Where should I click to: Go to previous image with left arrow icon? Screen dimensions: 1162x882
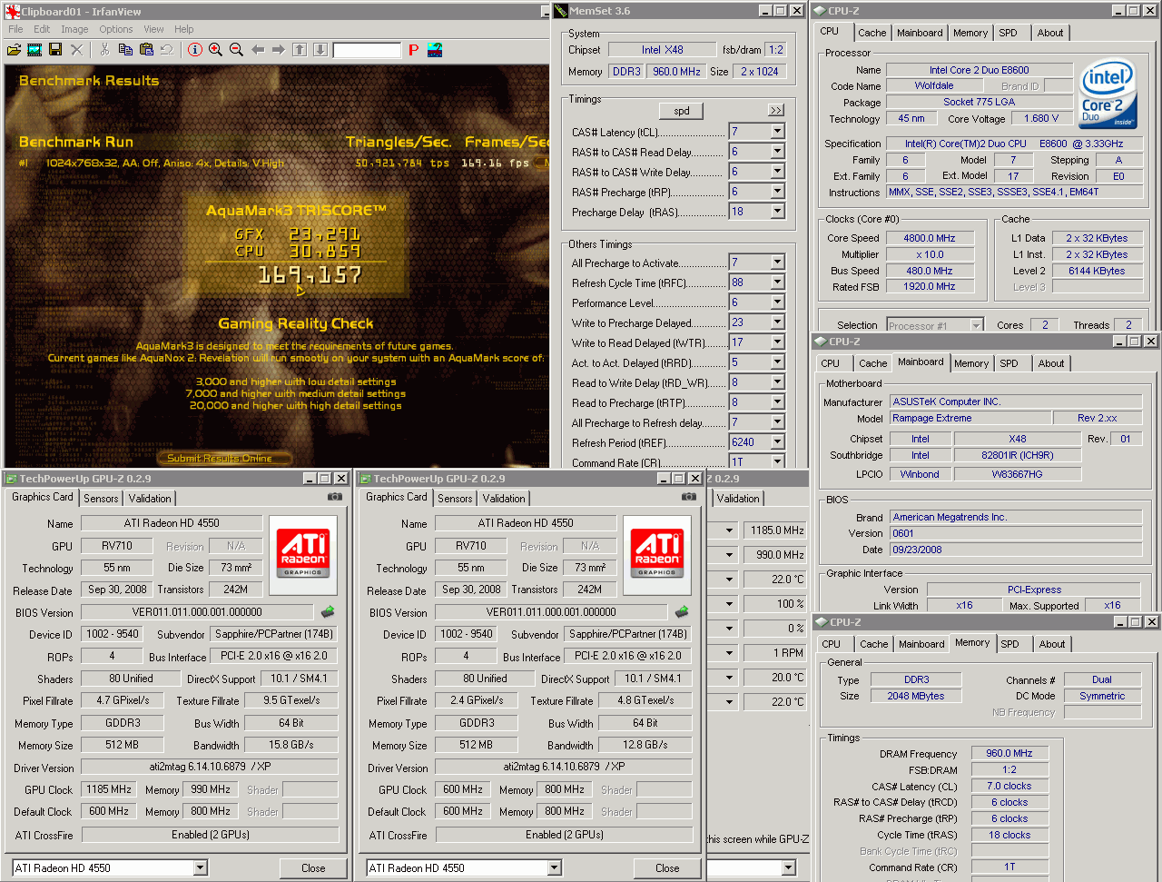[258, 50]
